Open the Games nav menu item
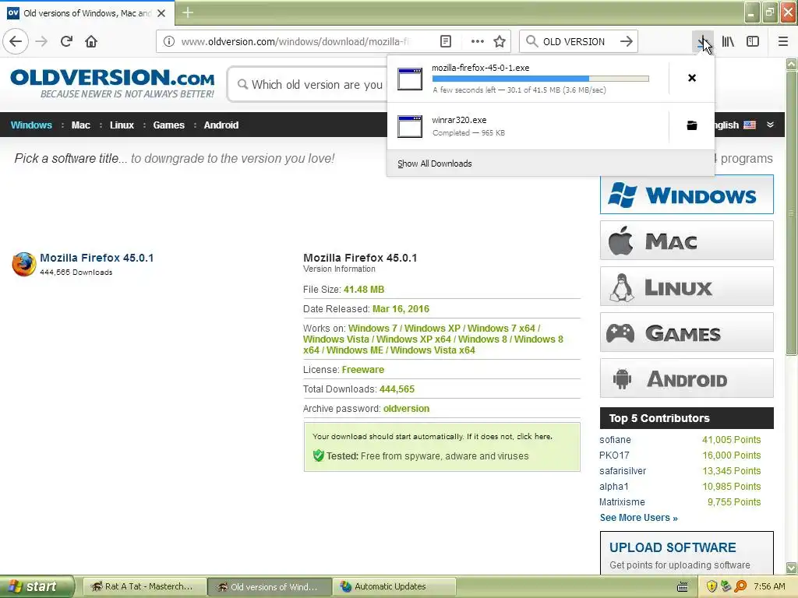The height and width of the screenshot is (598, 798). (168, 125)
